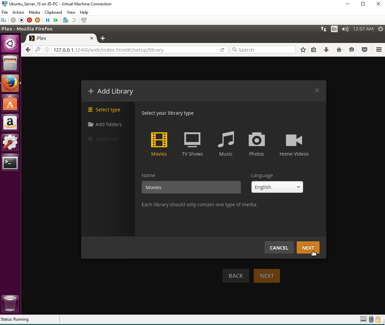Bookmark this page with star icon
The width and height of the screenshot is (385, 325).
tap(303, 50)
